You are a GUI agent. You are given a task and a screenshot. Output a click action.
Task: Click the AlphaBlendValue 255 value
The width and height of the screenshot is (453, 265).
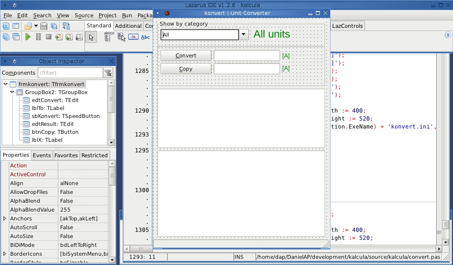tap(83, 210)
